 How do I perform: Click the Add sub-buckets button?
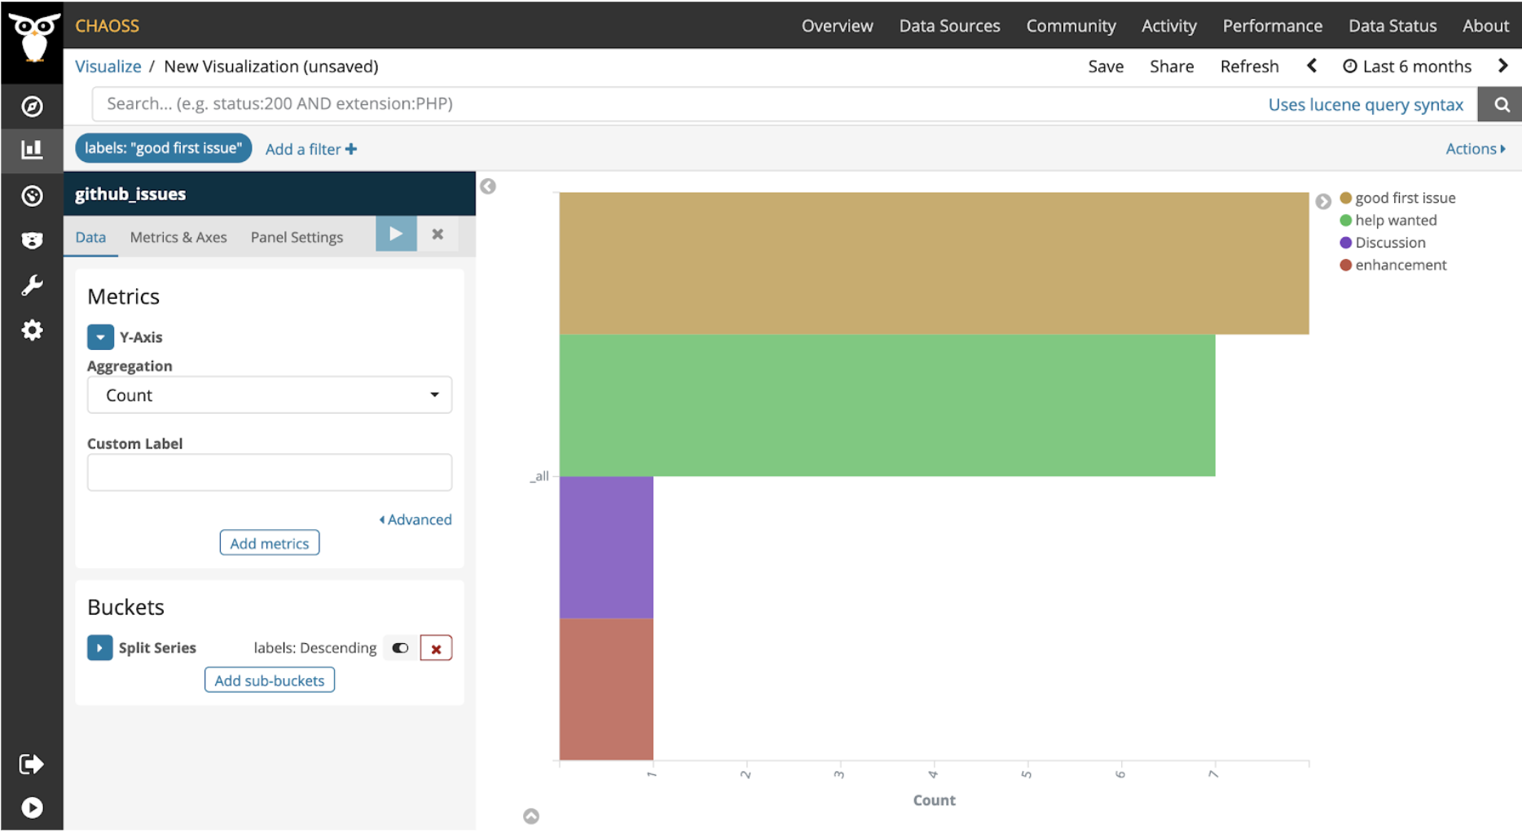[270, 681]
